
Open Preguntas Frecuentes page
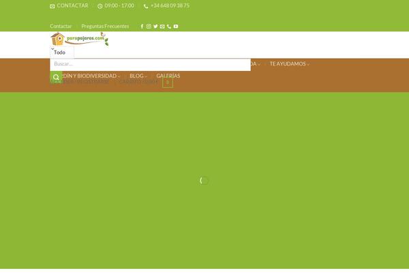(x=105, y=26)
